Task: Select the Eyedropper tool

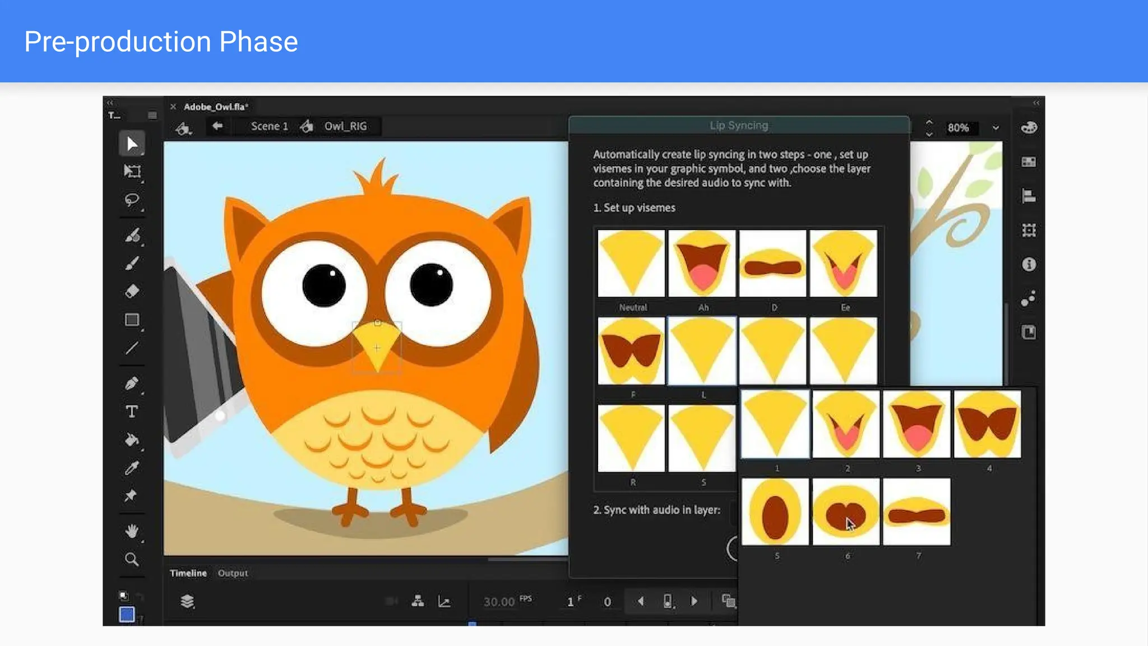Action: [132, 468]
